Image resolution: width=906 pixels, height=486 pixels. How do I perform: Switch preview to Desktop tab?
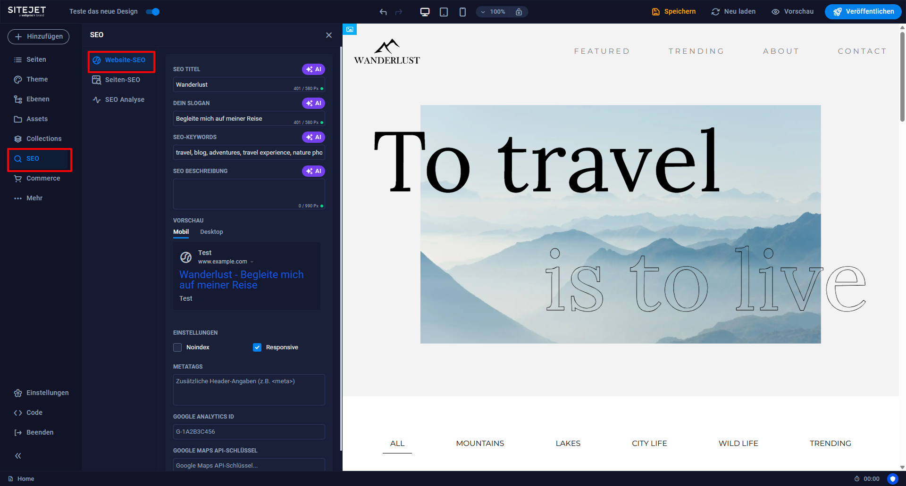tap(211, 232)
